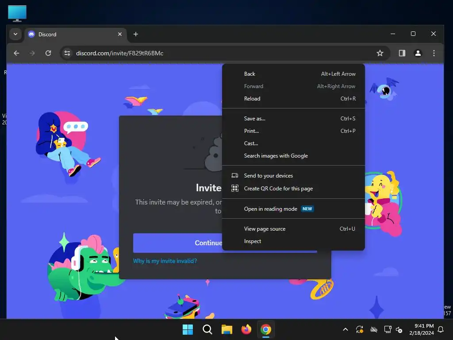The image size is (453, 340).
Task: Close the Chrome window
Action: [434, 34]
